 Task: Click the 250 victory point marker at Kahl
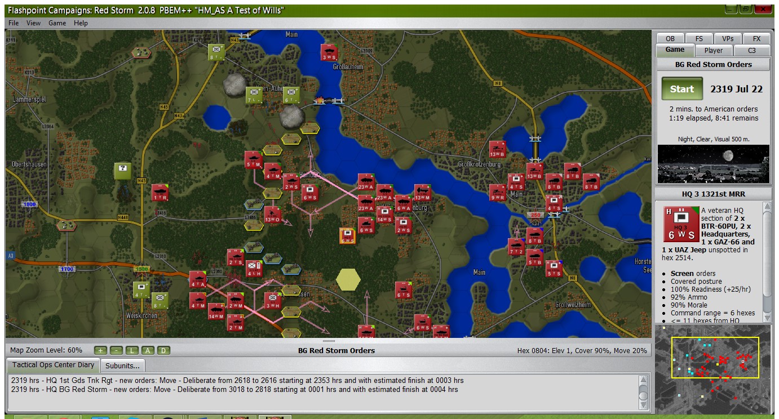click(x=534, y=215)
